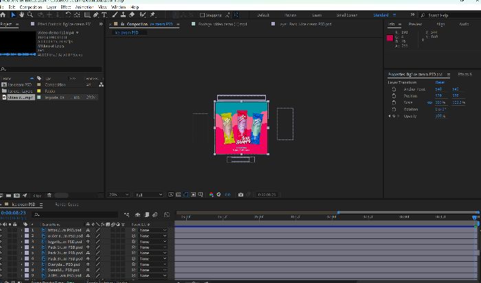481x283 pixels.
Task: Select the Puppet Pin tool
Action: [153, 14]
